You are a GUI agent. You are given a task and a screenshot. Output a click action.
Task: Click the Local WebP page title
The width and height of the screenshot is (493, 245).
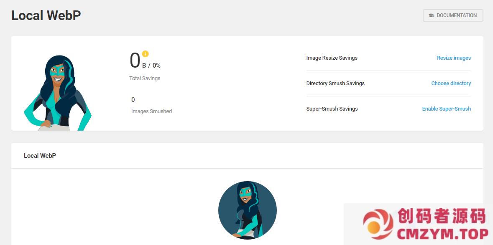pyautogui.click(x=46, y=15)
